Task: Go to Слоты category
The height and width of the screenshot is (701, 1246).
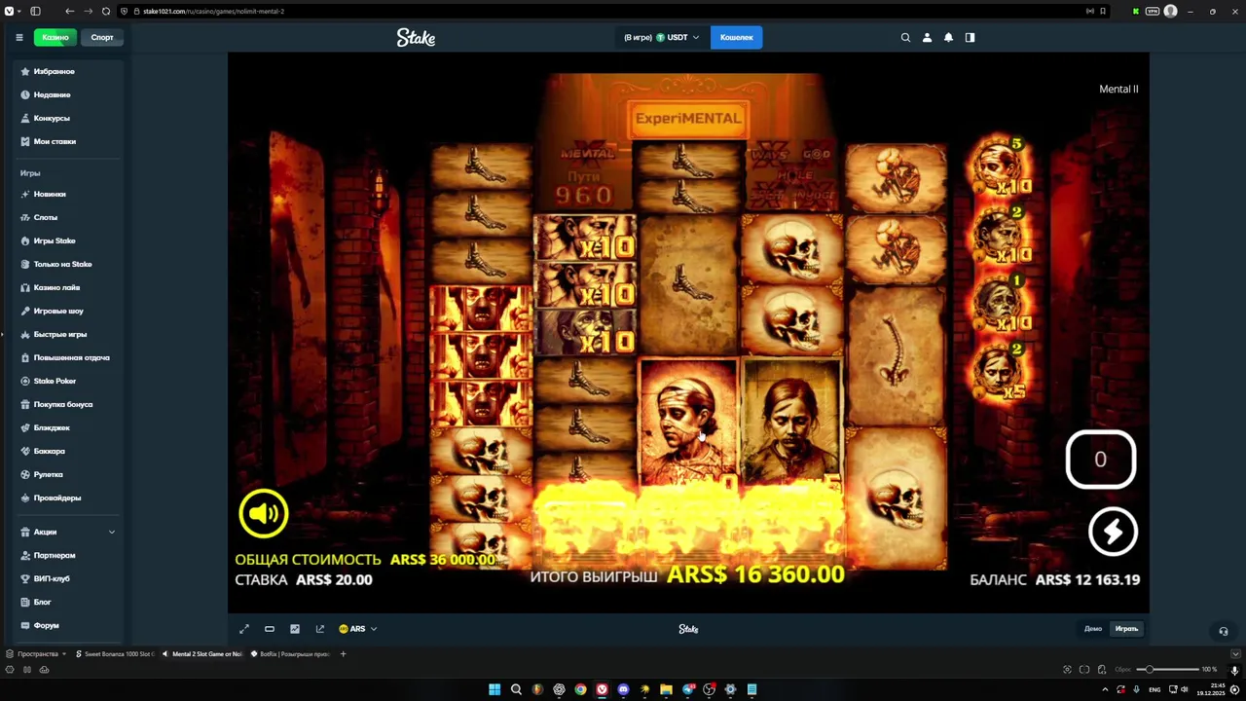Action: click(68, 217)
